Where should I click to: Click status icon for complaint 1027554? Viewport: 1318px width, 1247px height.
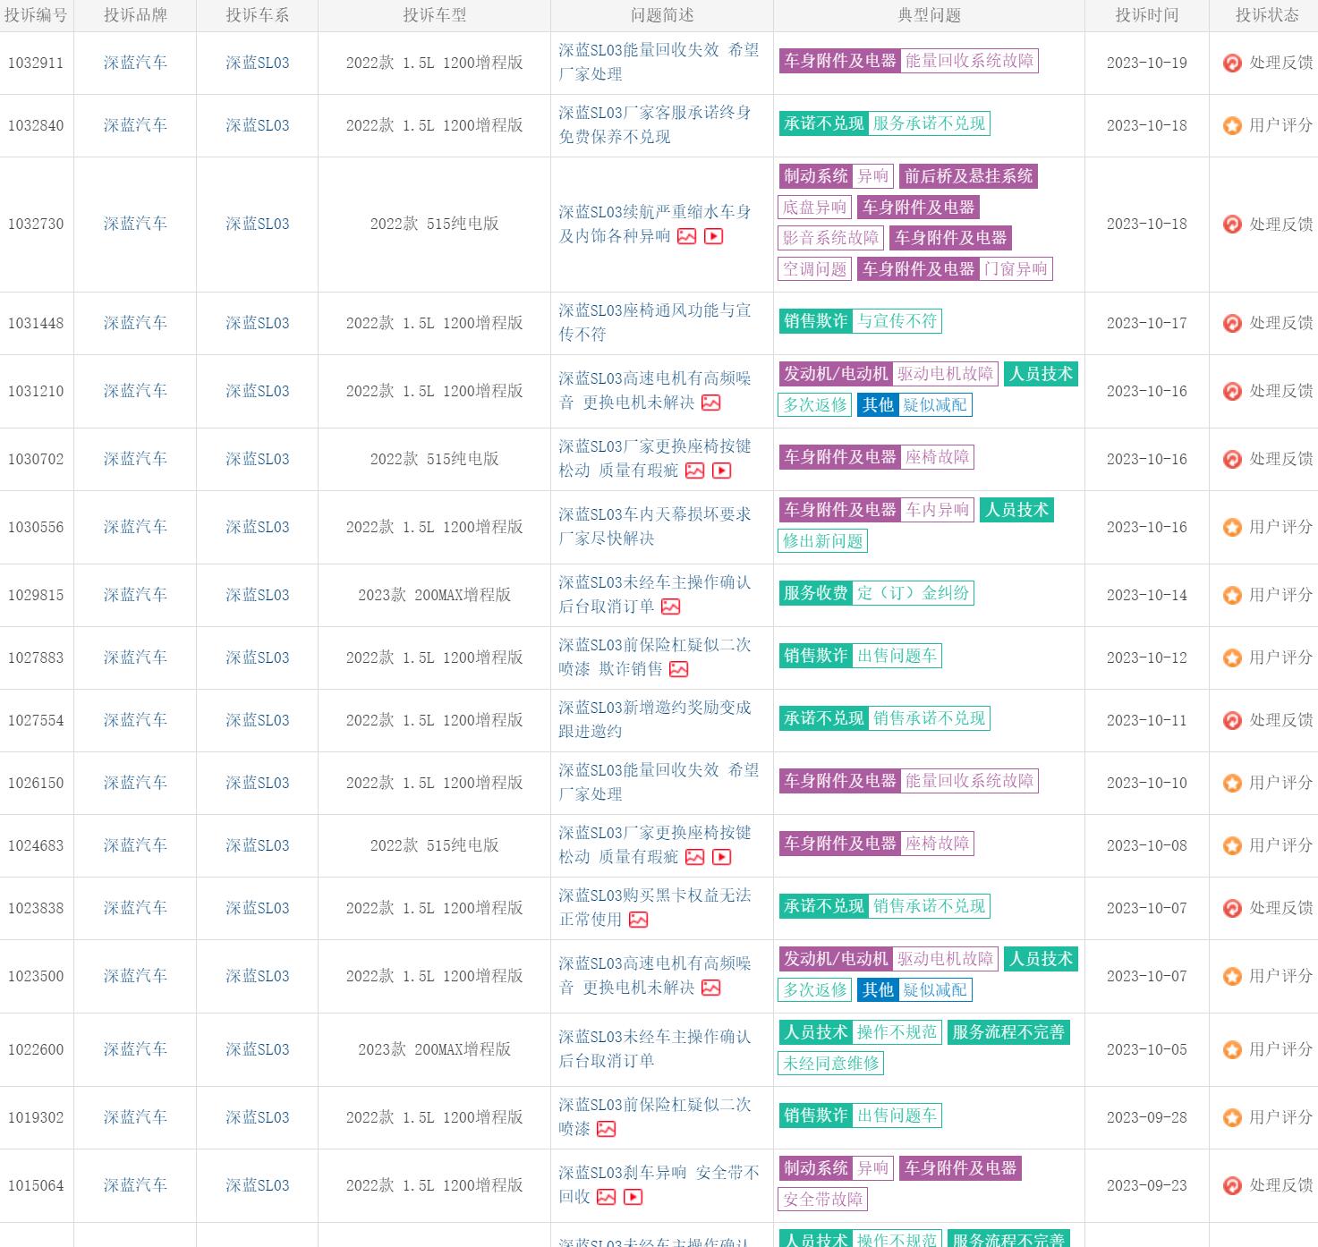click(x=1232, y=720)
